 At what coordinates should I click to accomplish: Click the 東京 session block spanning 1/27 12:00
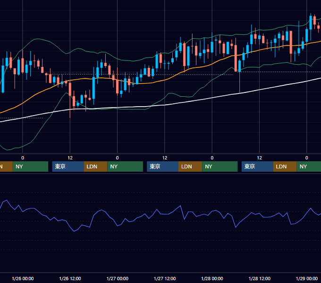tap(162, 166)
